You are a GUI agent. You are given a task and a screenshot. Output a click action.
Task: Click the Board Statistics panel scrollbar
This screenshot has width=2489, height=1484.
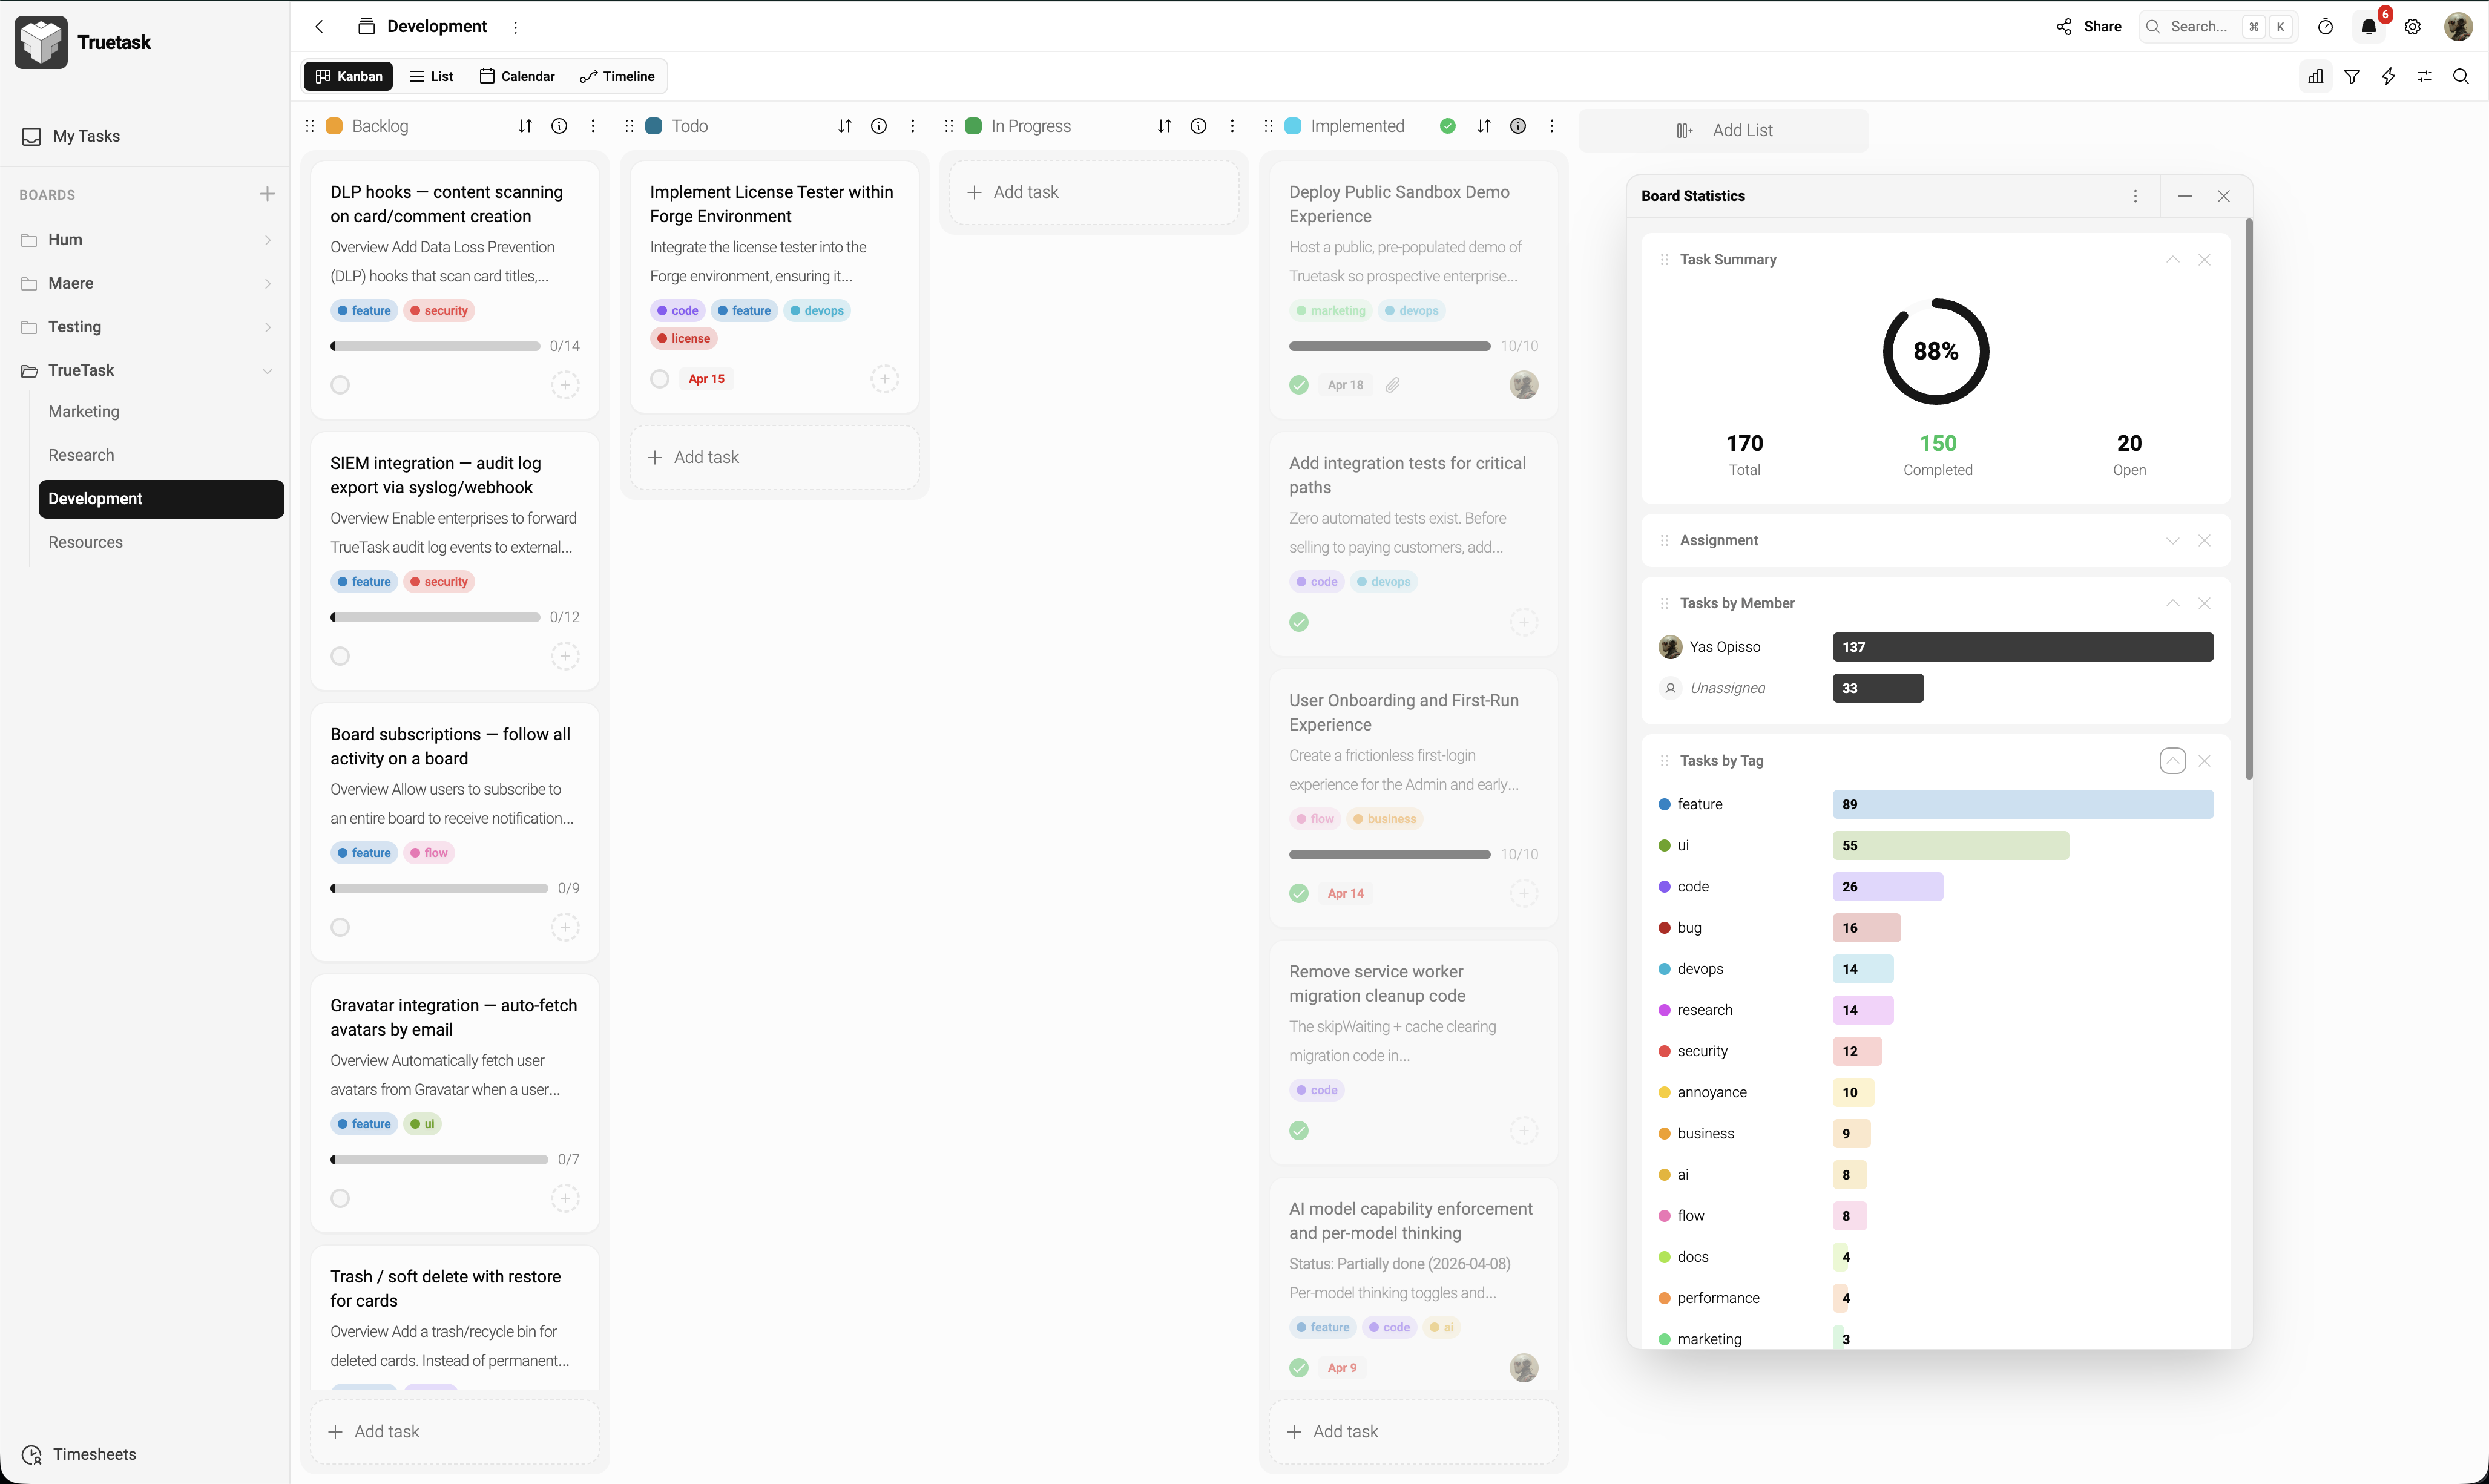[x=2249, y=500]
